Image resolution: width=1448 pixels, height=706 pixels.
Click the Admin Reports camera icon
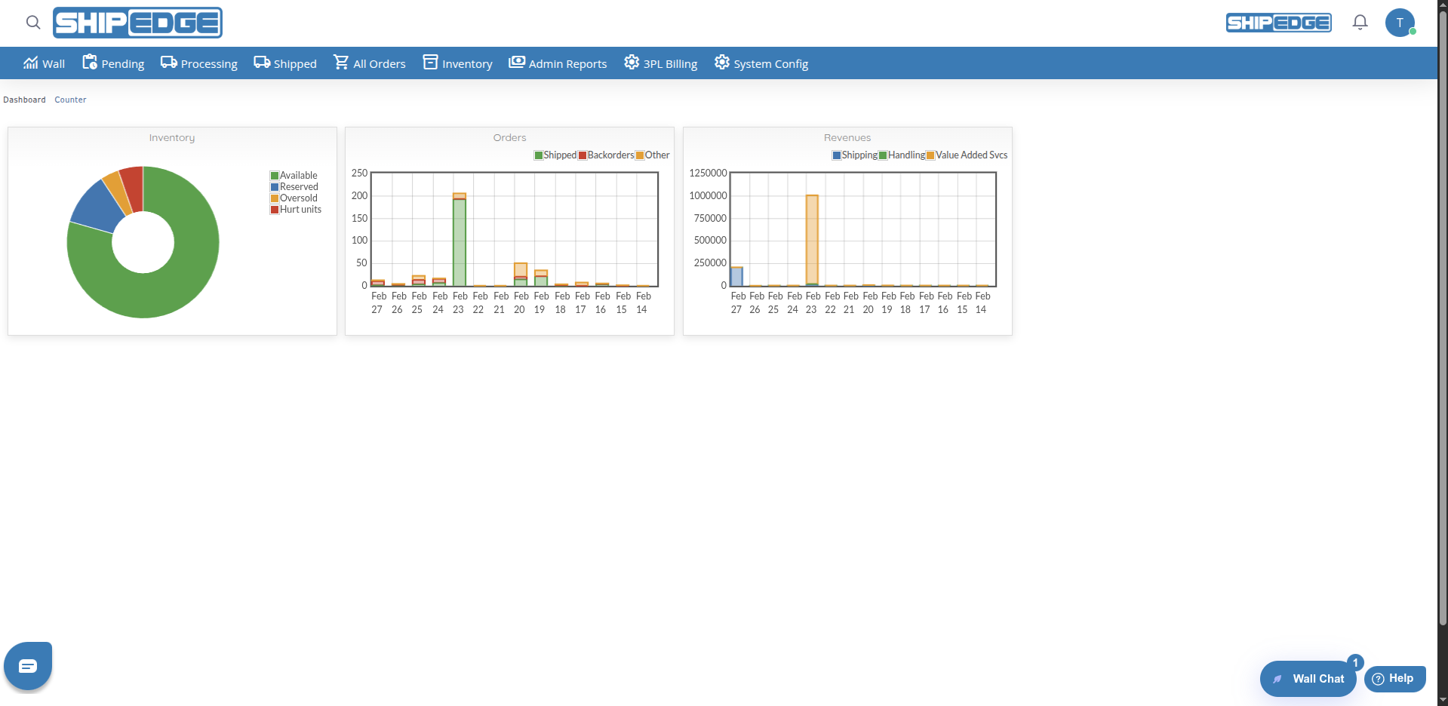pyautogui.click(x=516, y=63)
